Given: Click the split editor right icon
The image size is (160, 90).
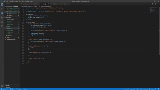Looking at the screenshot, I should pos(155,4).
